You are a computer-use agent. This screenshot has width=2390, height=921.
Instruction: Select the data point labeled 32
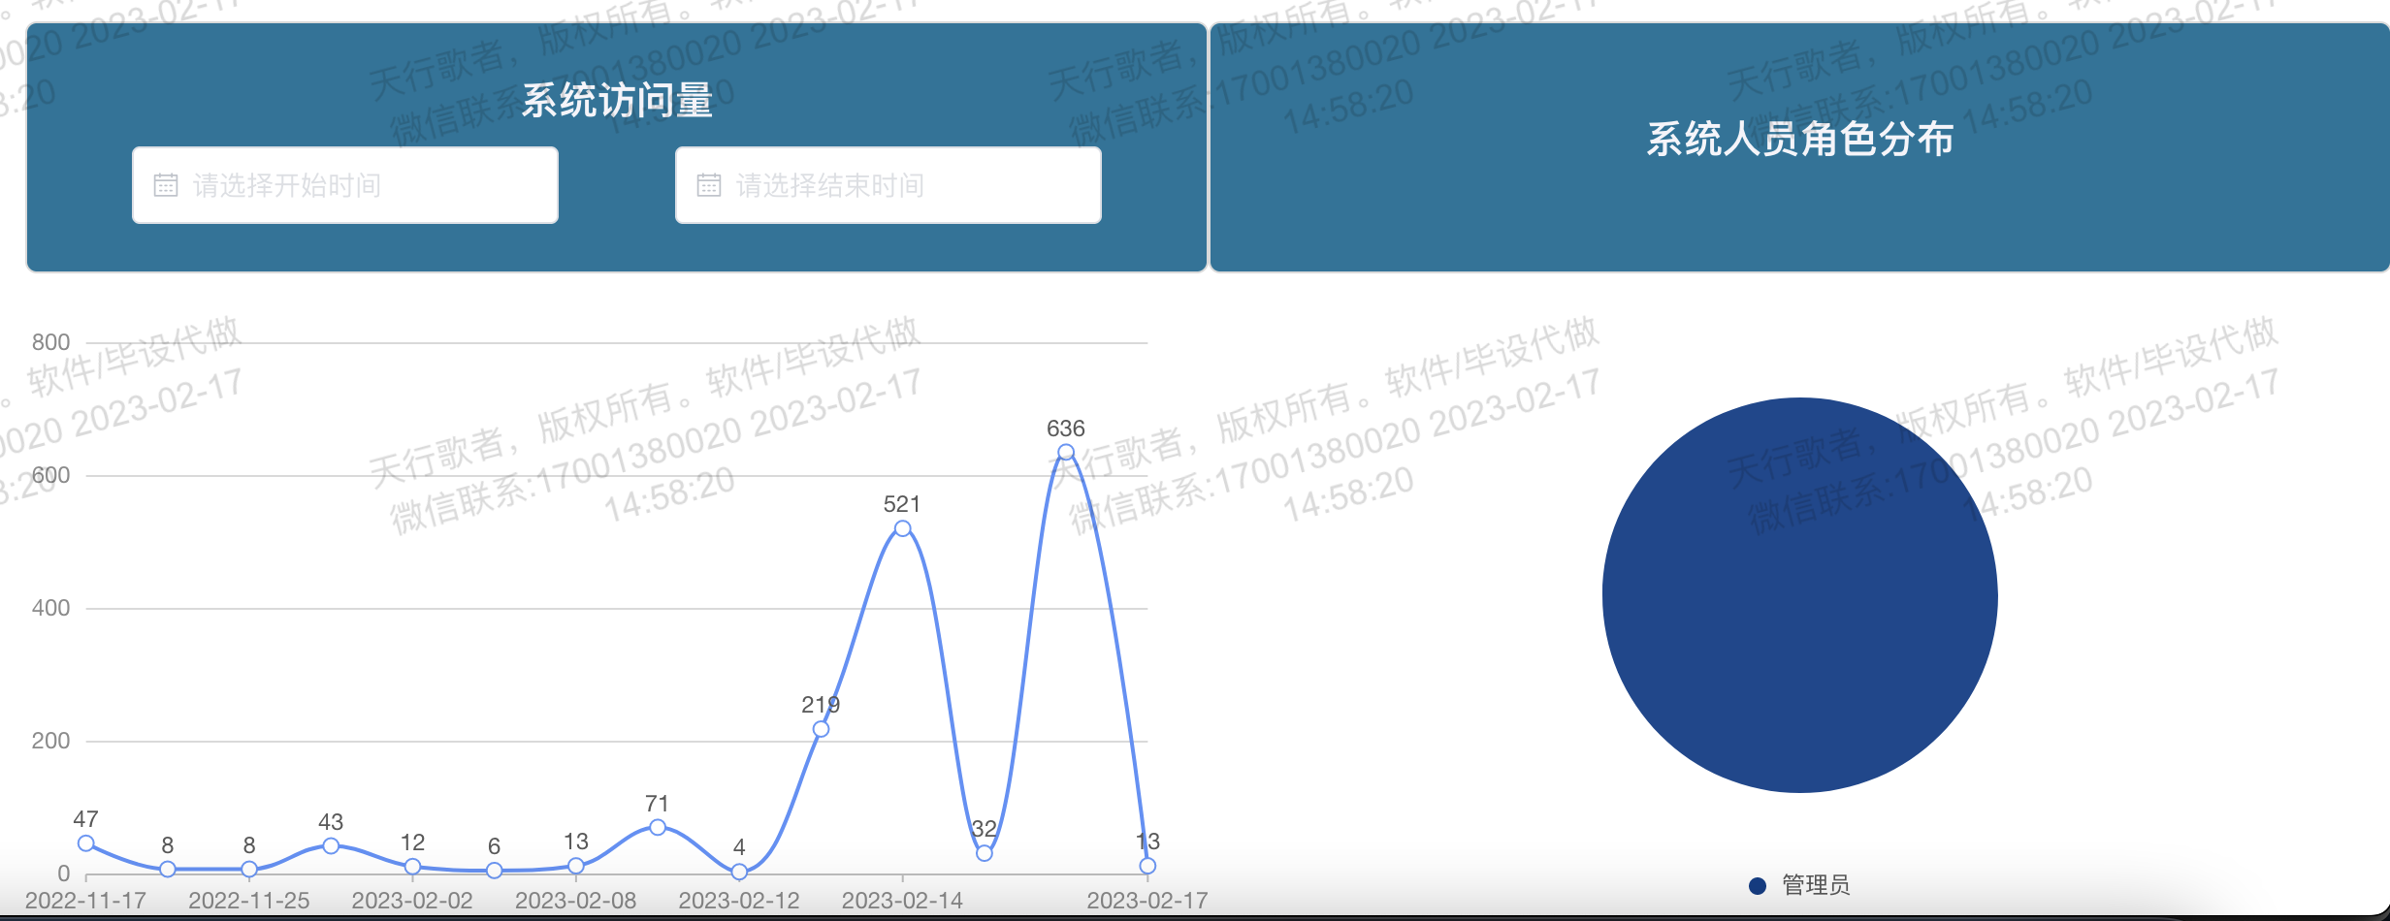click(984, 855)
